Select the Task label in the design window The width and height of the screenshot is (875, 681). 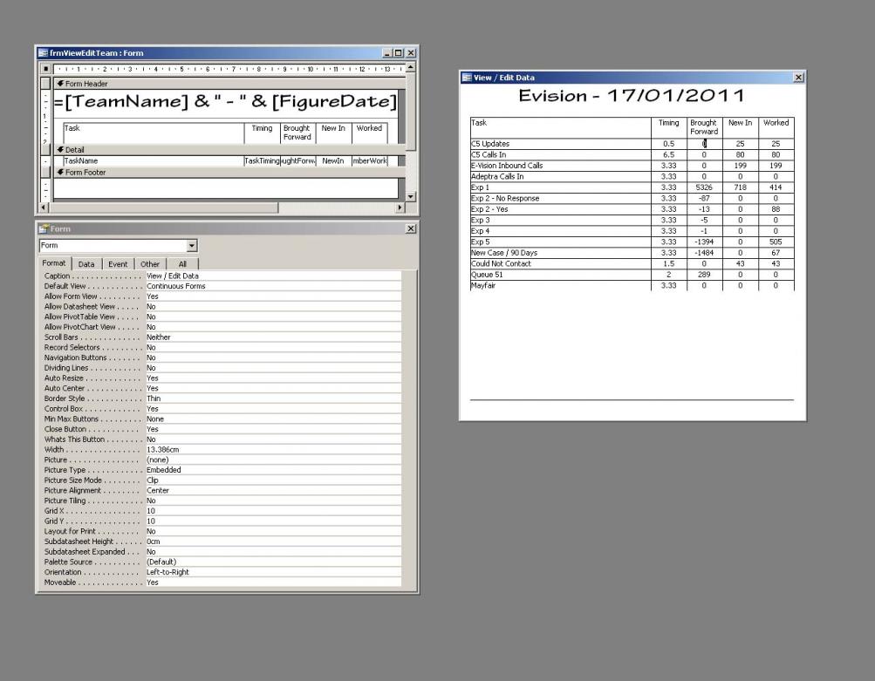point(154,133)
